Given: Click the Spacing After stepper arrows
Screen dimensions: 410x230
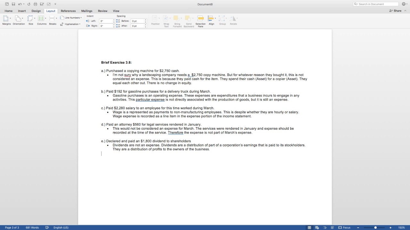Looking at the screenshot, I should [x=145, y=26].
